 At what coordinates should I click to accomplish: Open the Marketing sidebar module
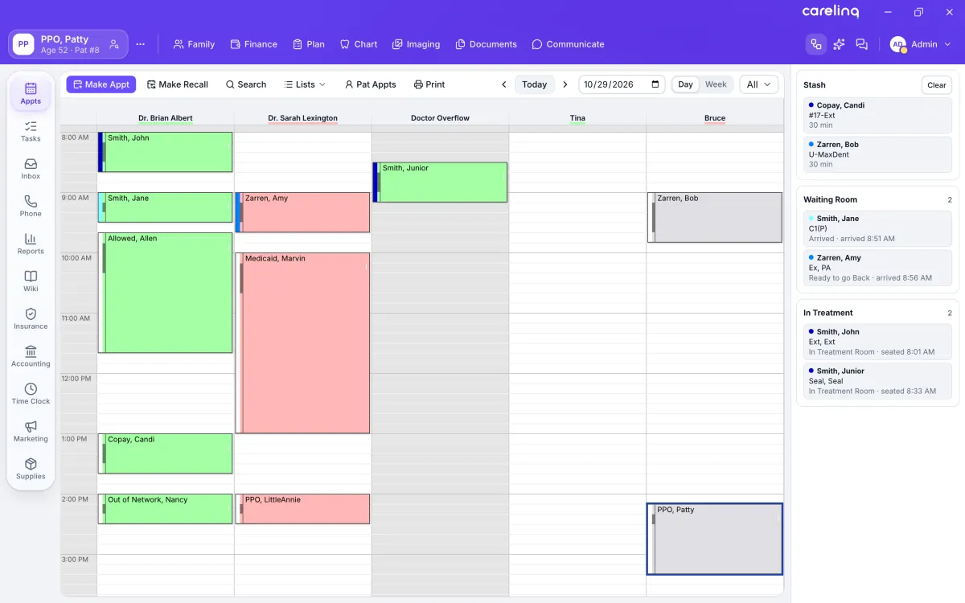point(31,432)
